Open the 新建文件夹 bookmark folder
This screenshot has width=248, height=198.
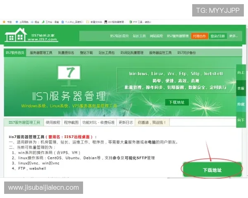[94, 22]
